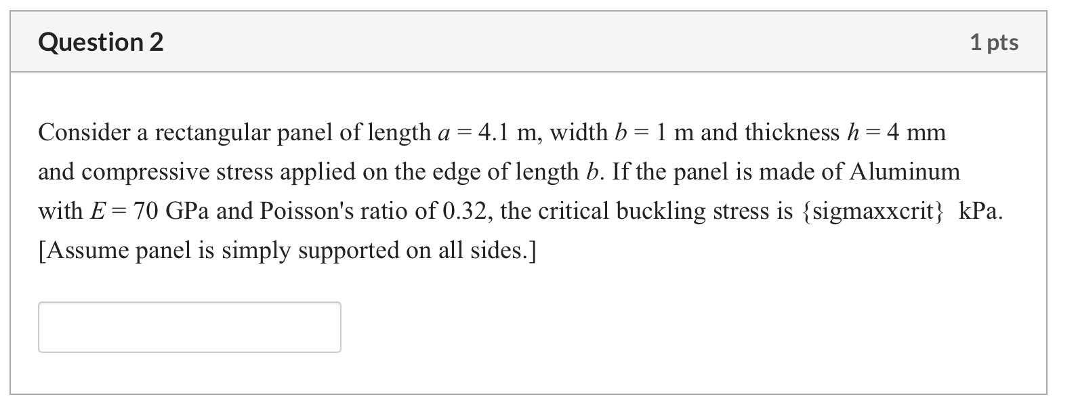The height and width of the screenshot is (420, 1076).
Task: Click the thickness value 4 mm
Action: [x=918, y=132]
